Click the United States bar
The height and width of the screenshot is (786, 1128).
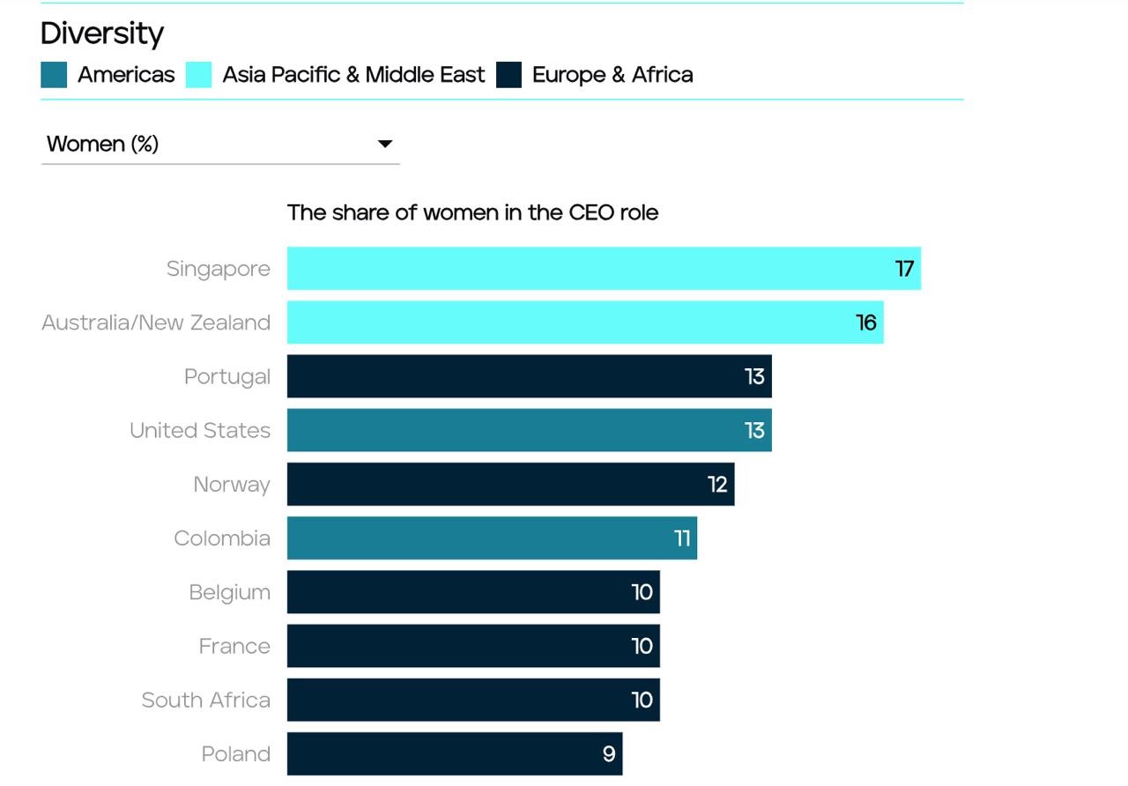click(x=529, y=430)
